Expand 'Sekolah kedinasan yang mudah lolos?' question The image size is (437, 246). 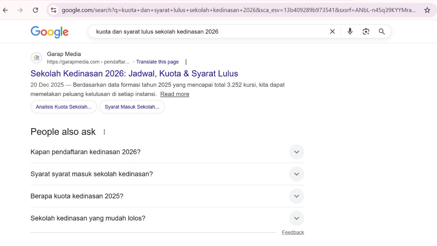(x=296, y=218)
